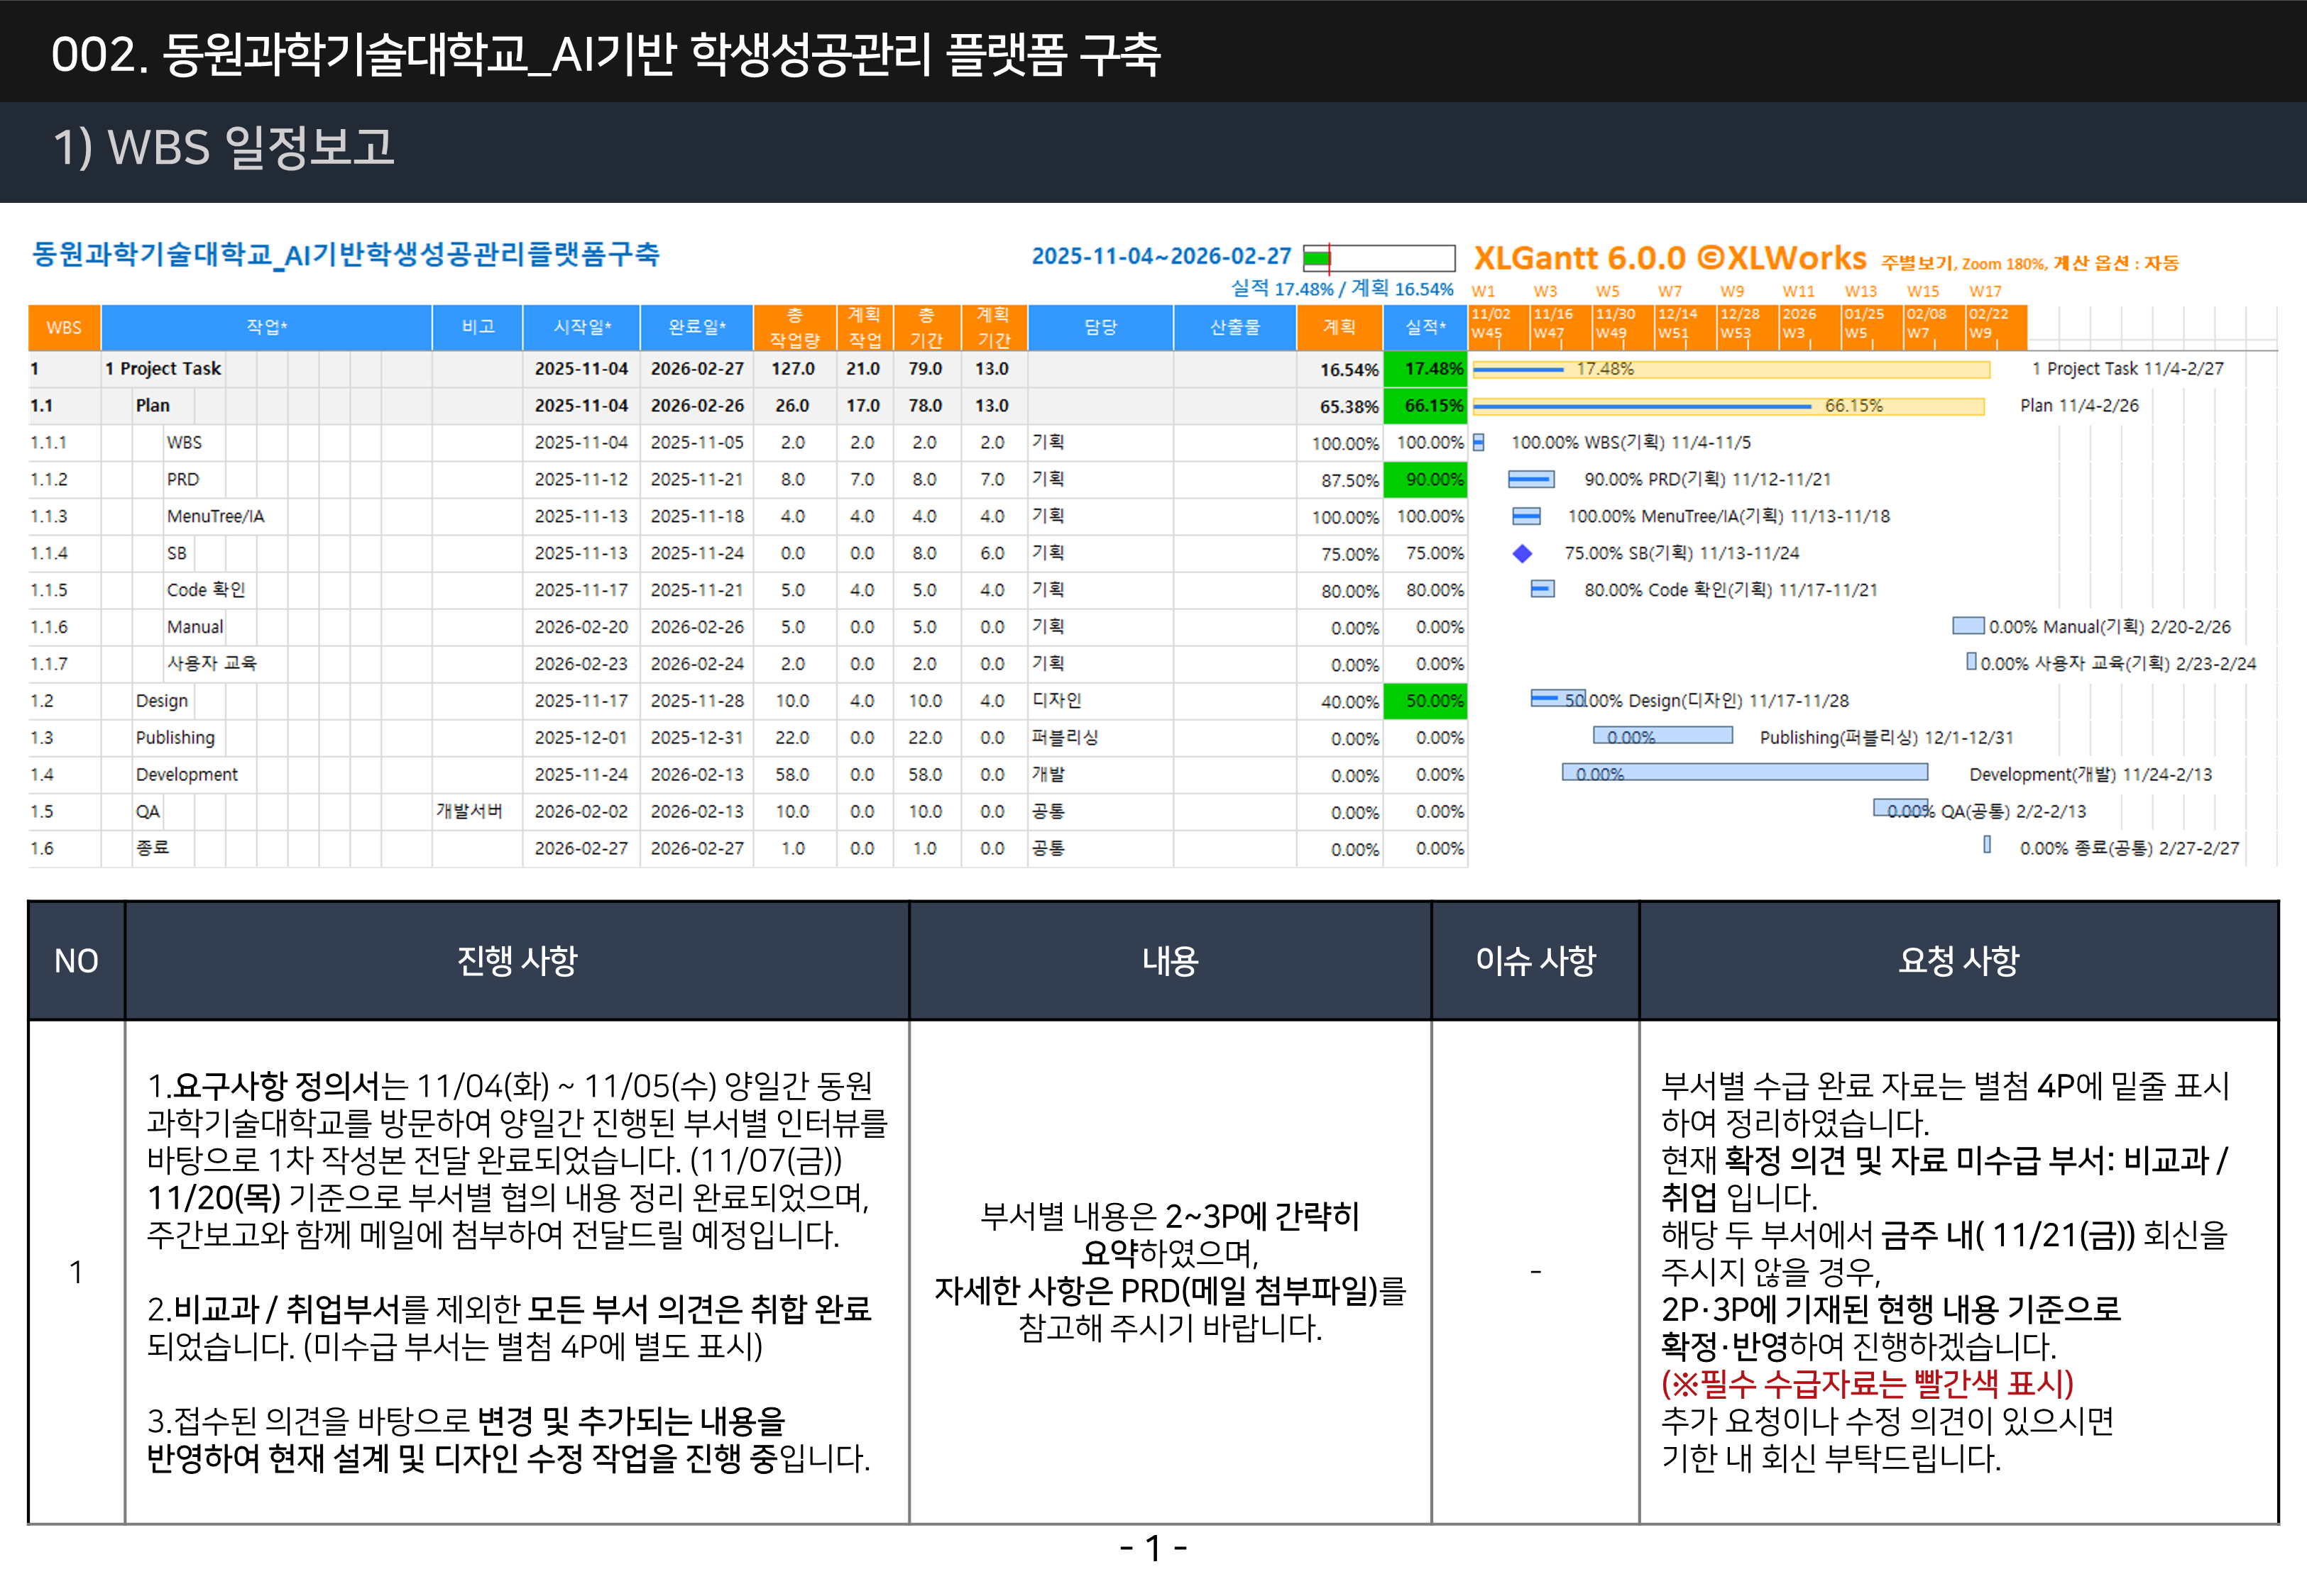Click the green 17.48% 실적 cell
2307x1596 pixels.
[1425, 368]
